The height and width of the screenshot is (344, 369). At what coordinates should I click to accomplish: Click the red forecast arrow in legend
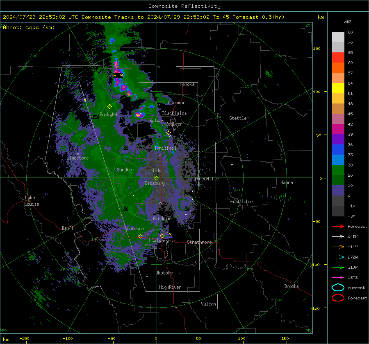coord(338,226)
